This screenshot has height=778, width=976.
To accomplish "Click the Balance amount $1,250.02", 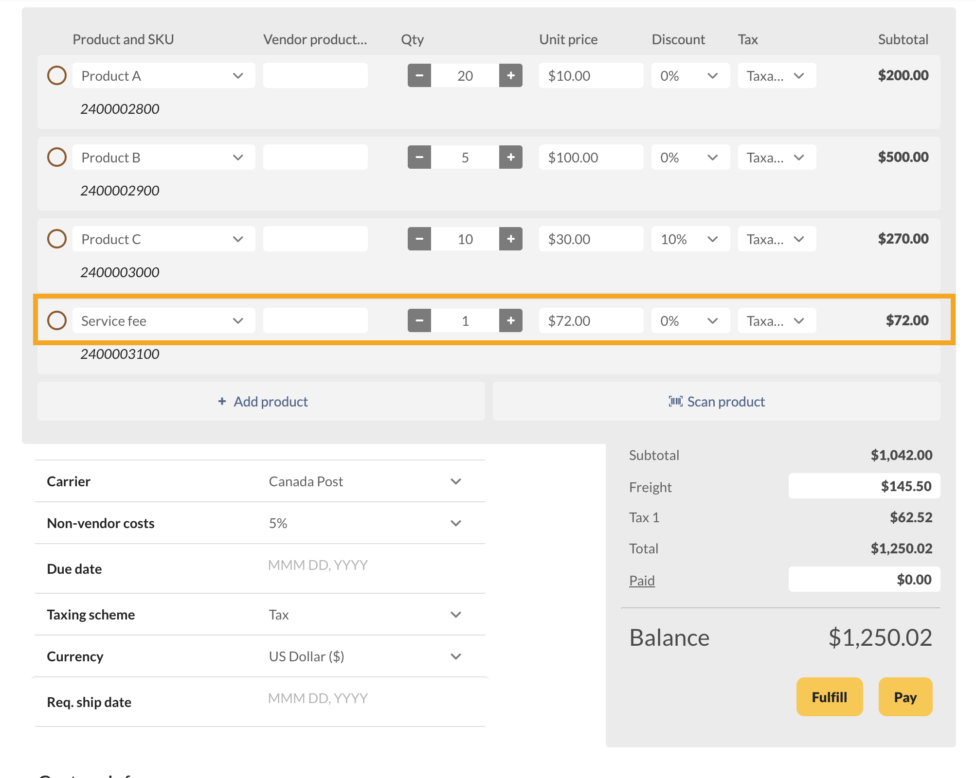I will (880, 637).
